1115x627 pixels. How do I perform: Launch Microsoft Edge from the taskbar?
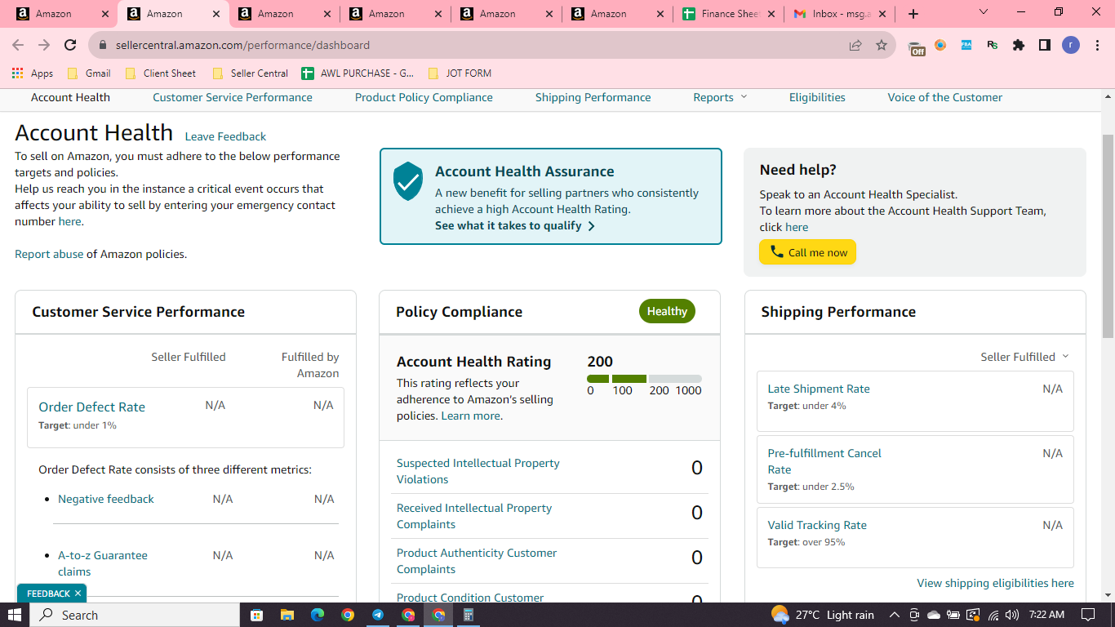(318, 615)
